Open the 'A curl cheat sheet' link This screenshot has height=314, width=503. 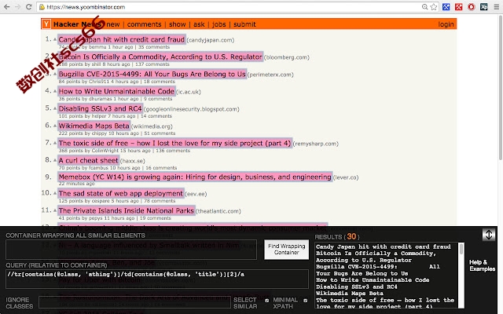(89, 160)
